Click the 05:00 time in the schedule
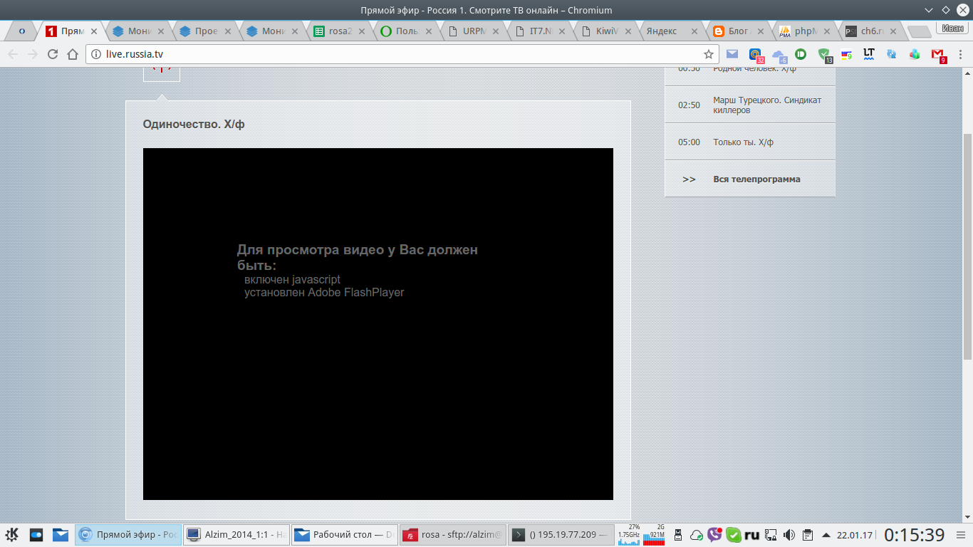 click(689, 142)
